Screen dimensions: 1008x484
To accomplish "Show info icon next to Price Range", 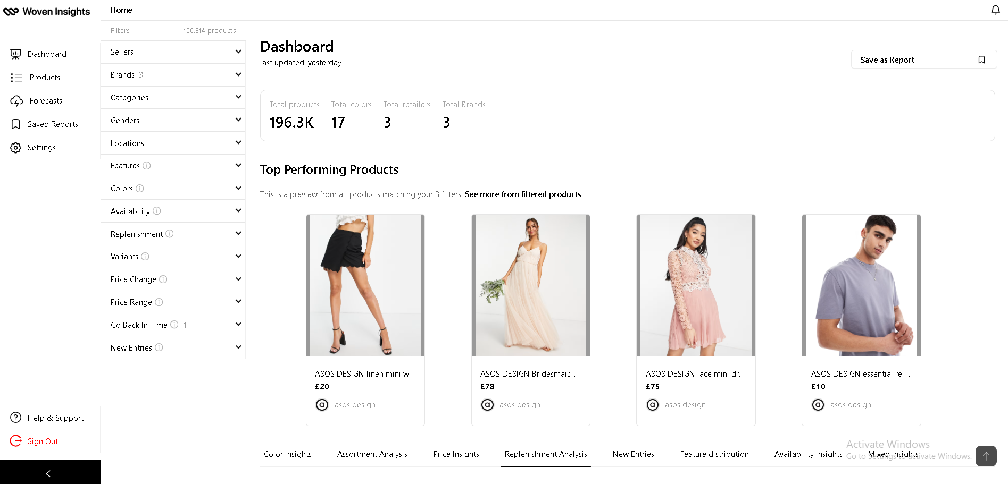I will pyautogui.click(x=159, y=302).
